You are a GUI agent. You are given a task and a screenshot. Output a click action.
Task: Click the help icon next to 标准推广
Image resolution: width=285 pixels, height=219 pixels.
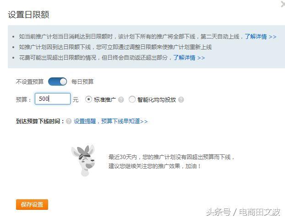click(121, 99)
